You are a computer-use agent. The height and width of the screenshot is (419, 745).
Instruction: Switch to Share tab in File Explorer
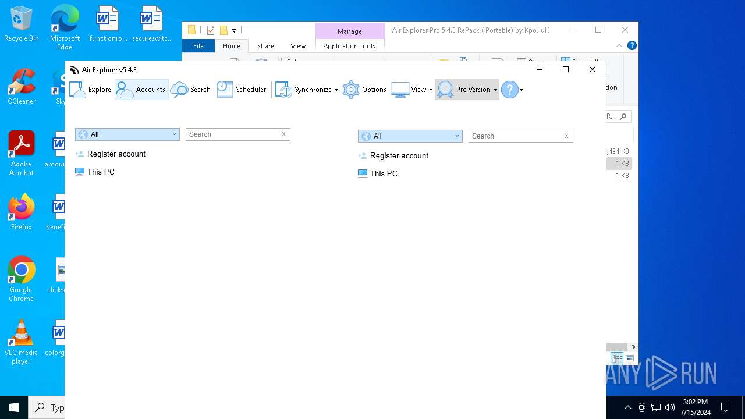pyautogui.click(x=265, y=46)
